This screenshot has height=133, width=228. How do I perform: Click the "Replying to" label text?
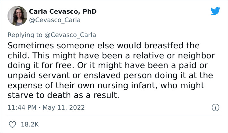pos(25,35)
